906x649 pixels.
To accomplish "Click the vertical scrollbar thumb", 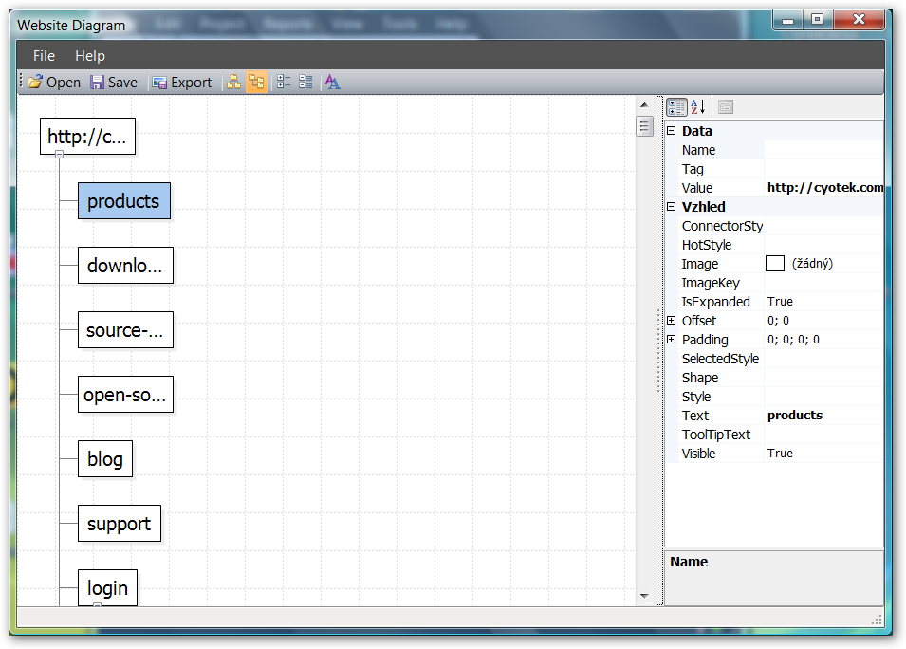I will pos(644,126).
